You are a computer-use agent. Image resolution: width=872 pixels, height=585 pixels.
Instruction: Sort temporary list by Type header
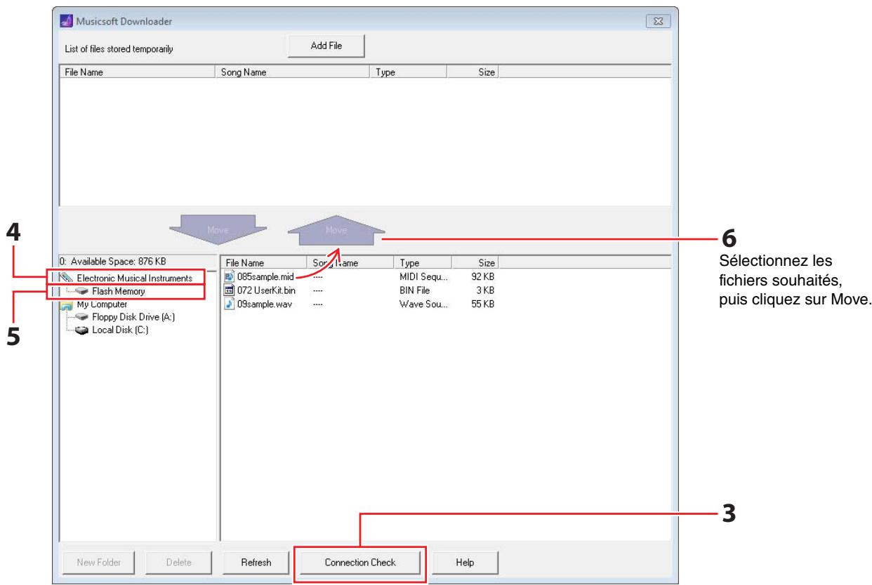[x=409, y=72]
